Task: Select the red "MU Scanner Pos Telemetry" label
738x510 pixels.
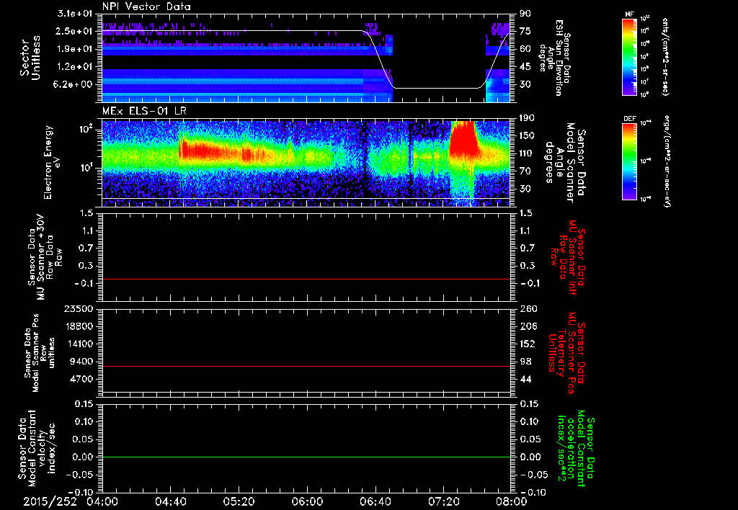Action: click(566, 353)
